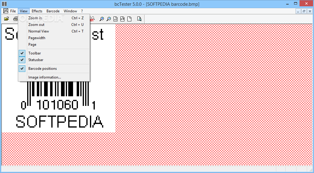Open the File menu
Screen dimensions: 314x173
(x=13, y=11)
